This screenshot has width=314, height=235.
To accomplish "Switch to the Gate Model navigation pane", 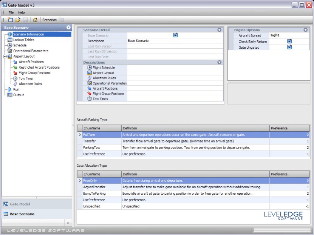I will pyautogui.click(x=20, y=204).
